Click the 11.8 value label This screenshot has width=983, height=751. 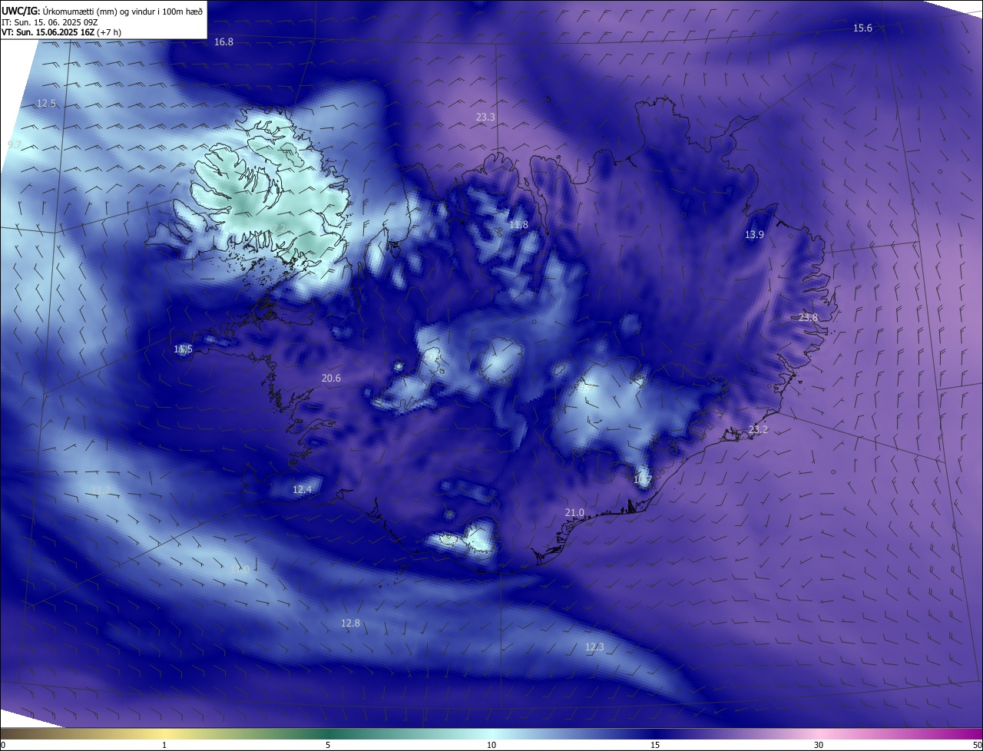click(518, 225)
